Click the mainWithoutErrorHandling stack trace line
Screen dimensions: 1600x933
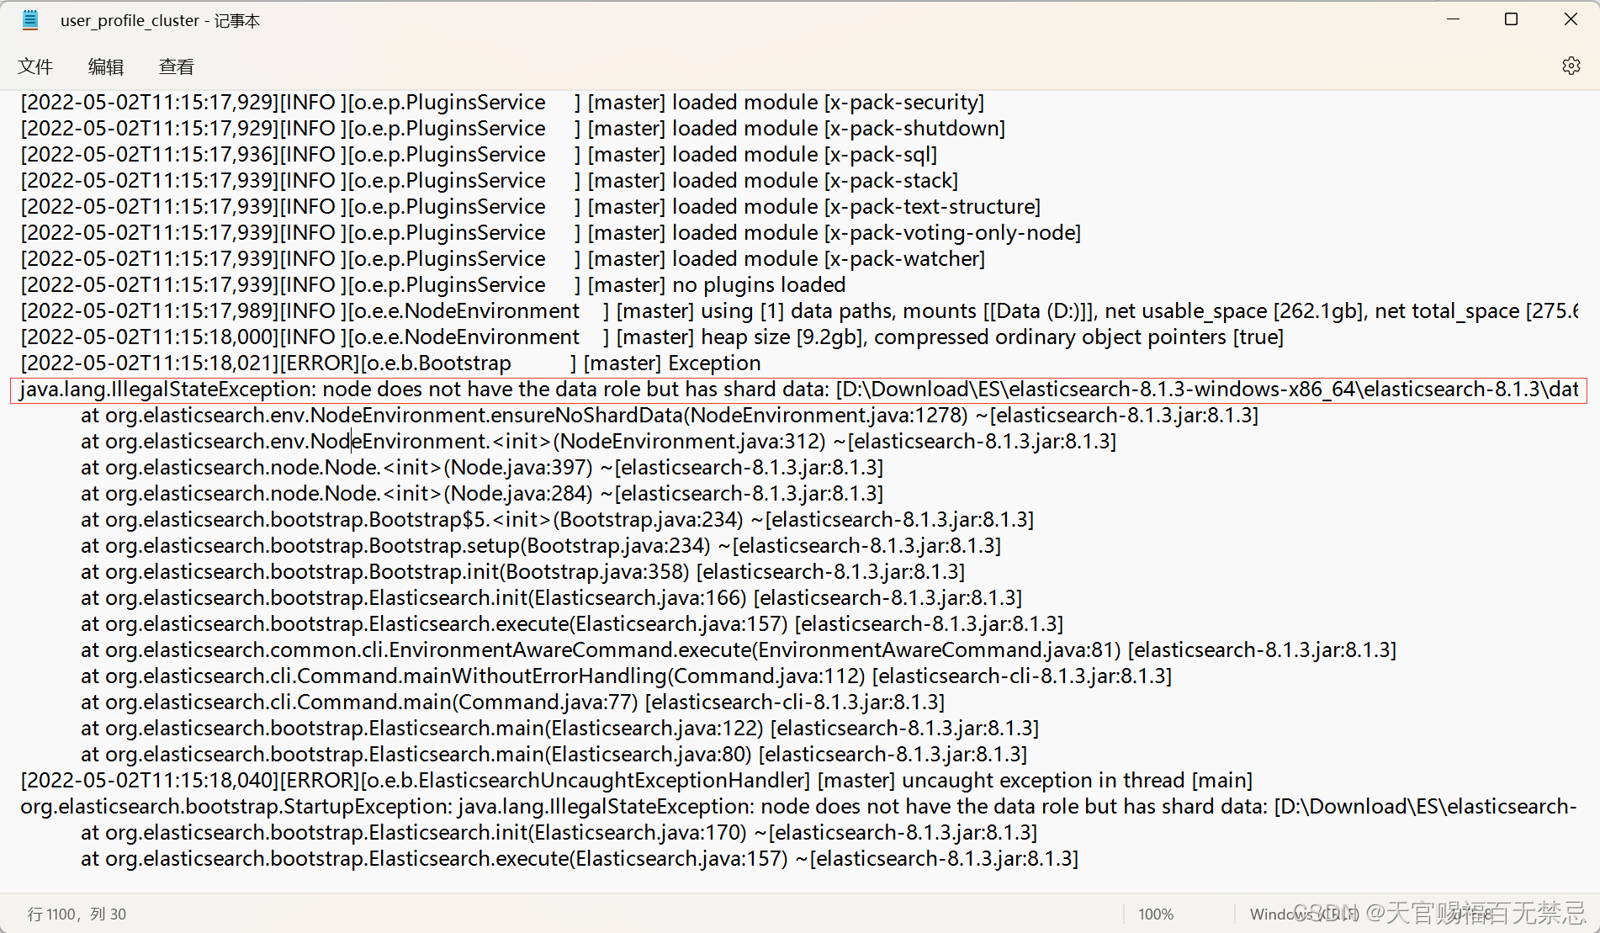tap(627, 676)
